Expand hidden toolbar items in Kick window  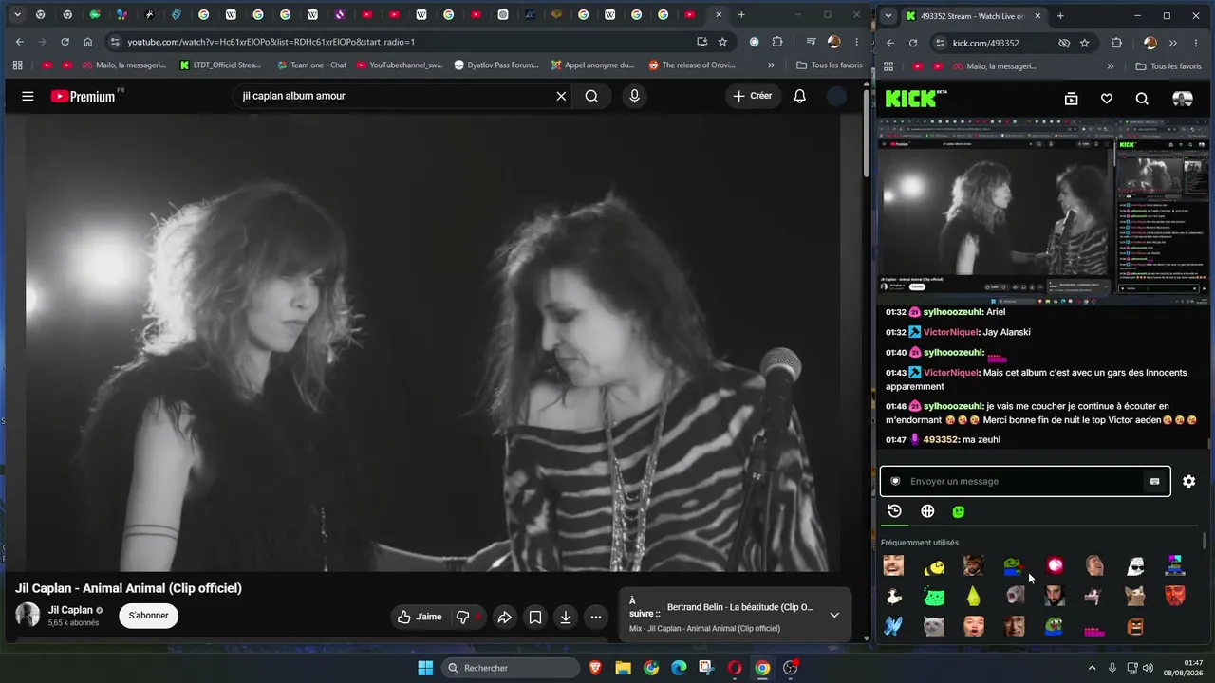coord(1172,43)
